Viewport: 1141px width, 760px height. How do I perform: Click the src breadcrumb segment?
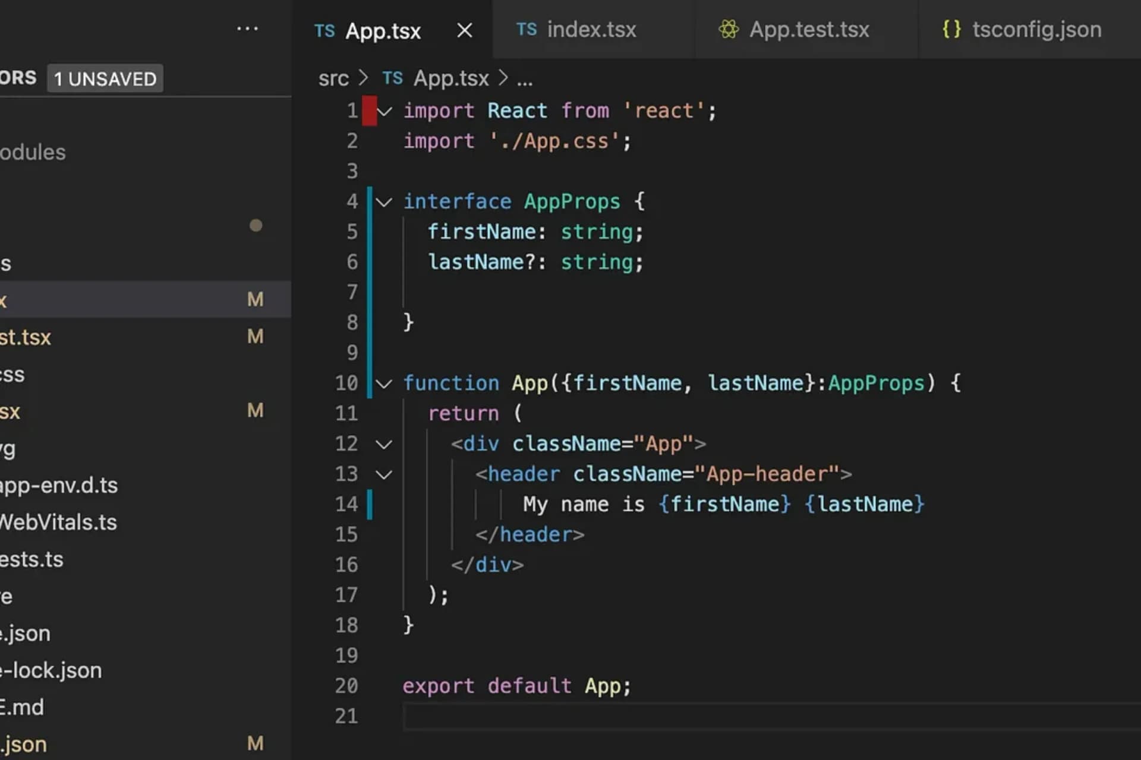click(333, 78)
